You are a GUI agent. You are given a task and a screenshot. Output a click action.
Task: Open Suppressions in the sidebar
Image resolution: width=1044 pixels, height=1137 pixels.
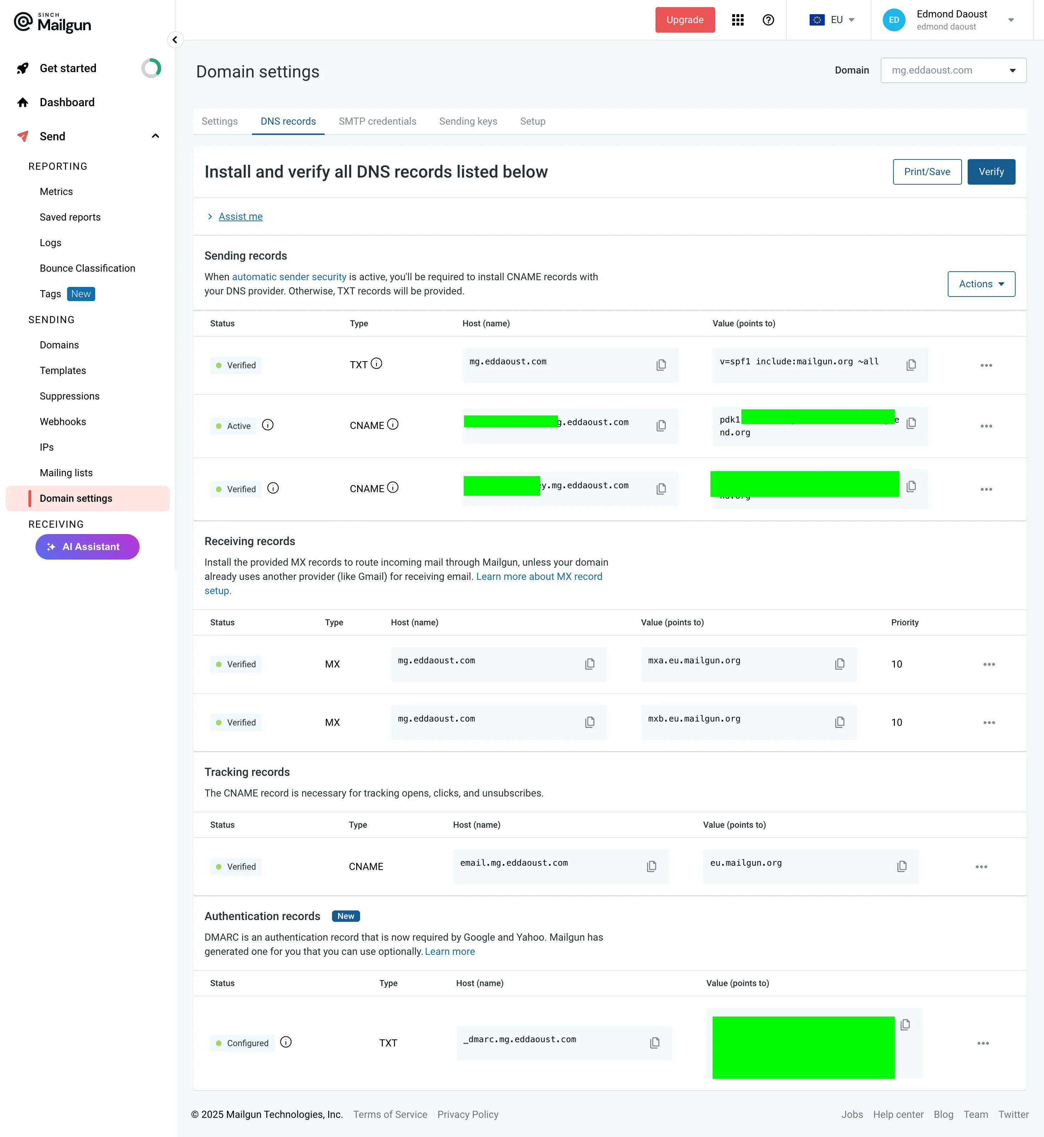70,396
